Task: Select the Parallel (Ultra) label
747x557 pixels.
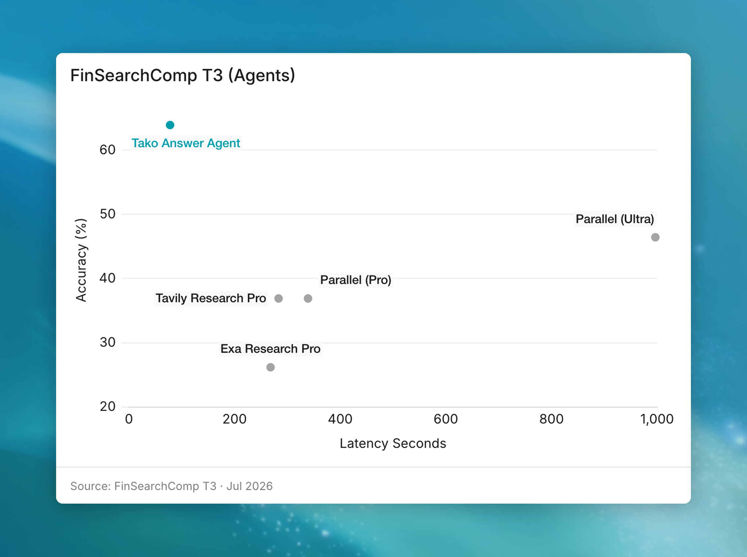Action: [615, 219]
